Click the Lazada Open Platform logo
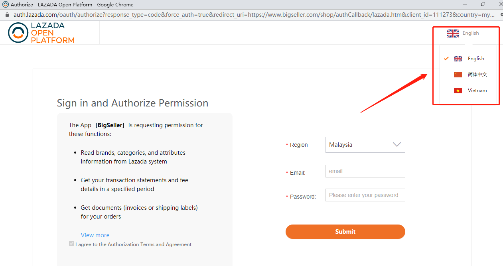The width and height of the screenshot is (503, 266). click(41, 33)
